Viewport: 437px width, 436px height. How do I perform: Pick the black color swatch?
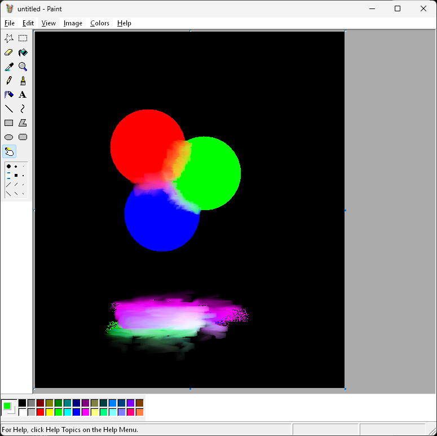pyautogui.click(x=23, y=403)
